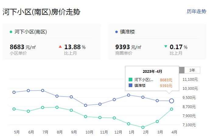The image size is (209, 139).
Task: Click the green May data point
Action: pyautogui.click(x=14, y=109)
